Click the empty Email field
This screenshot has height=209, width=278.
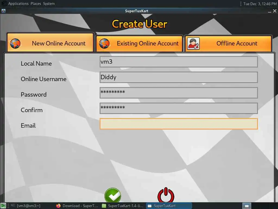click(179, 124)
